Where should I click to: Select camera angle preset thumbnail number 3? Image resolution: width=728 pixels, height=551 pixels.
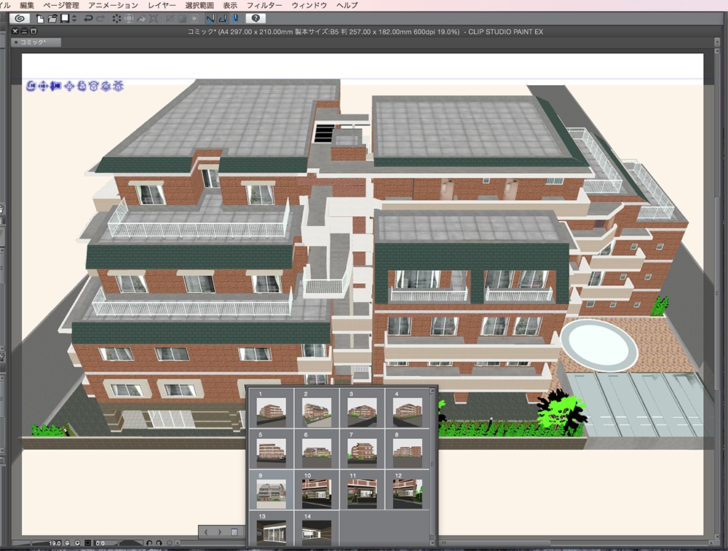tap(362, 411)
